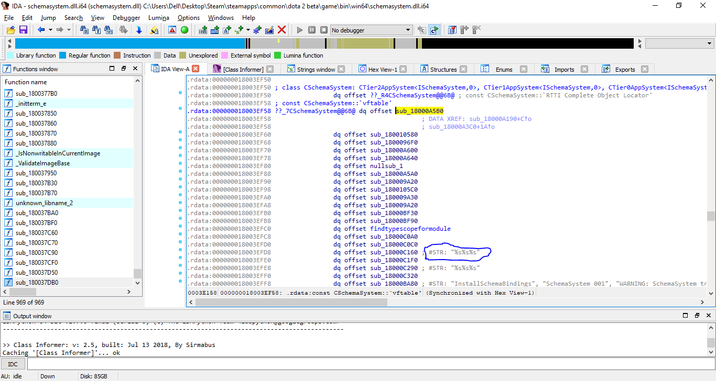716x381 pixels.
Task: Click the red warning triangle icon
Action: click(172, 30)
